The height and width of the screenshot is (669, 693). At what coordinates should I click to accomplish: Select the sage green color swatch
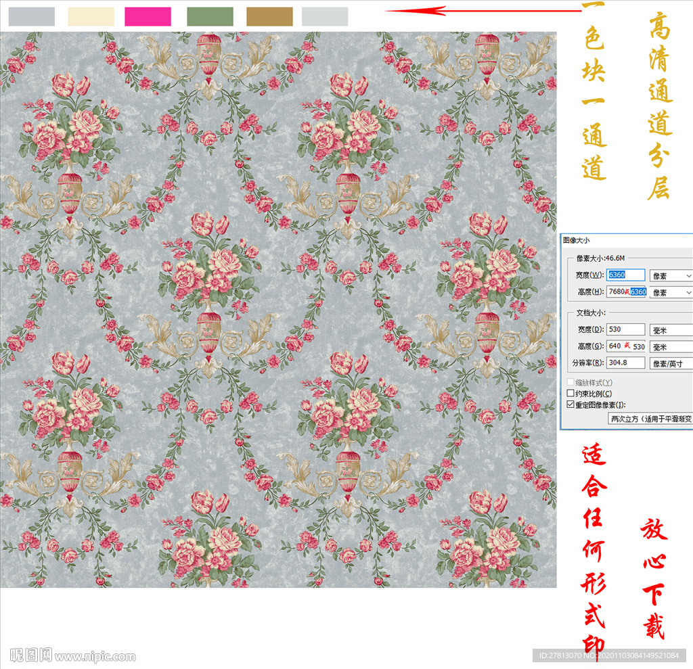point(210,17)
